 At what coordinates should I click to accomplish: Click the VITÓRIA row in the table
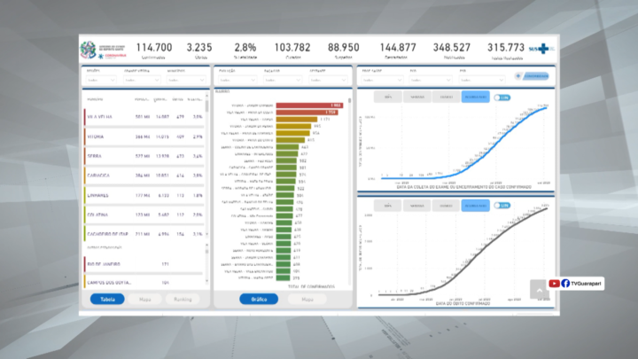tap(144, 137)
